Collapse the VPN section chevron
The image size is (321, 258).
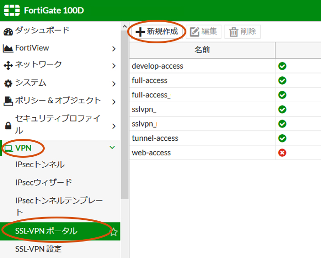(112, 147)
